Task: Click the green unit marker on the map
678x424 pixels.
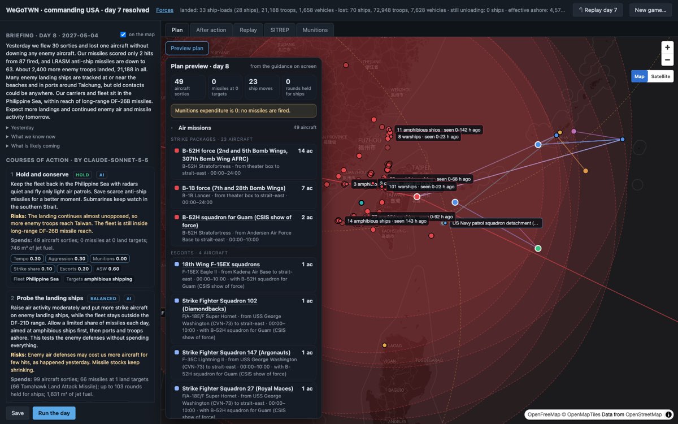Action: [x=538, y=248]
